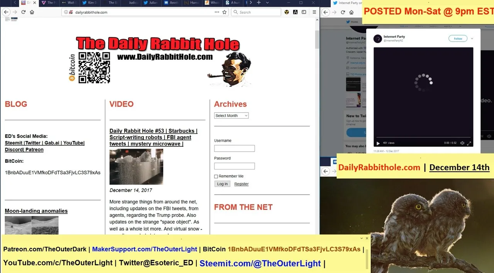Open the Steemit social media link
494x273 pixels.
(14, 143)
